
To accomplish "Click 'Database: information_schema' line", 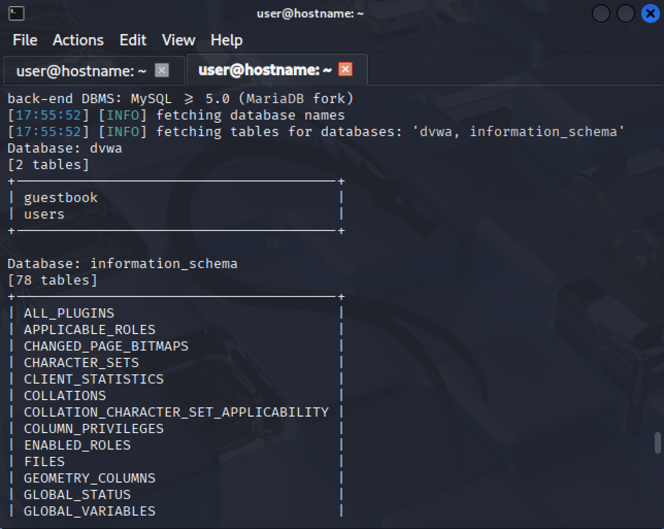I will [x=123, y=263].
